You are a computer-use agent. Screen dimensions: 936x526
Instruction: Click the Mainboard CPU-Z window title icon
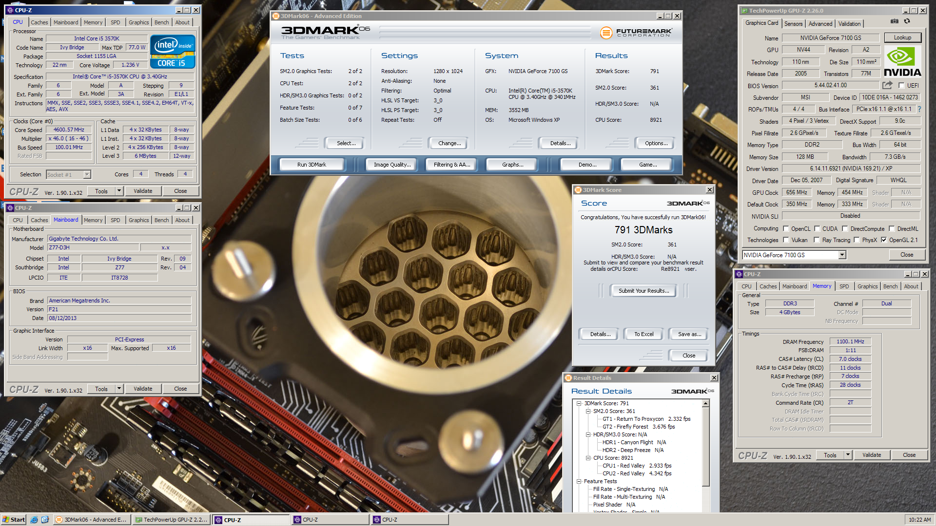[10, 207]
